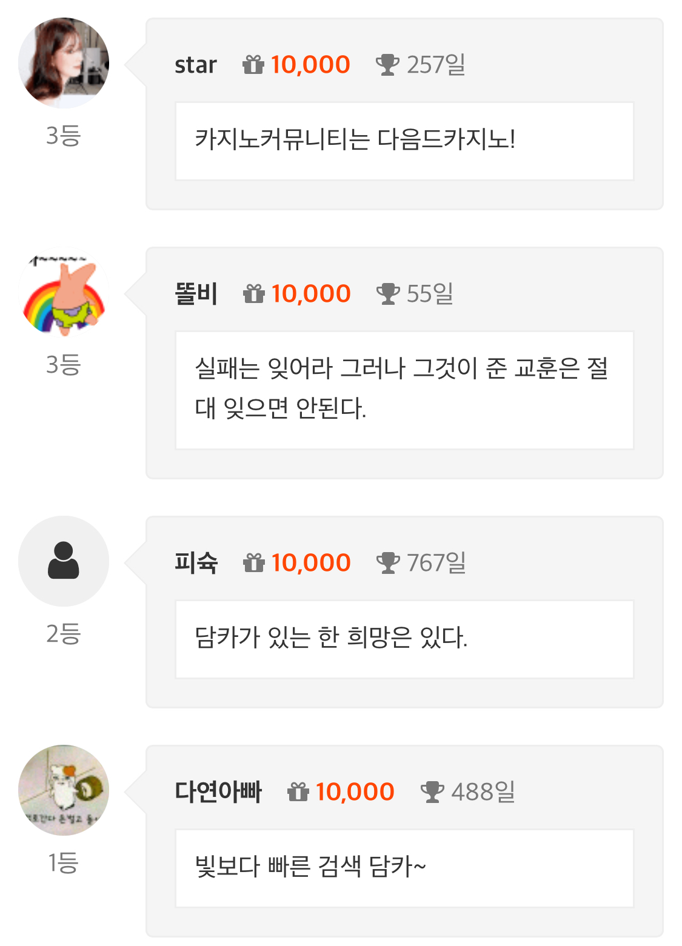Click the trophy icon beside 55일
Image resolution: width=682 pixels, height=946 pixels.
click(388, 294)
